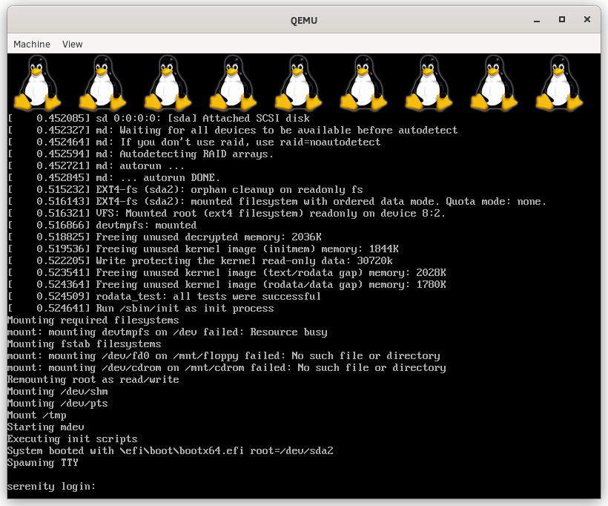This screenshot has height=506, width=608.
Task: Click the 'Mounting /dev/pts' line
Action: coord(57,404)
